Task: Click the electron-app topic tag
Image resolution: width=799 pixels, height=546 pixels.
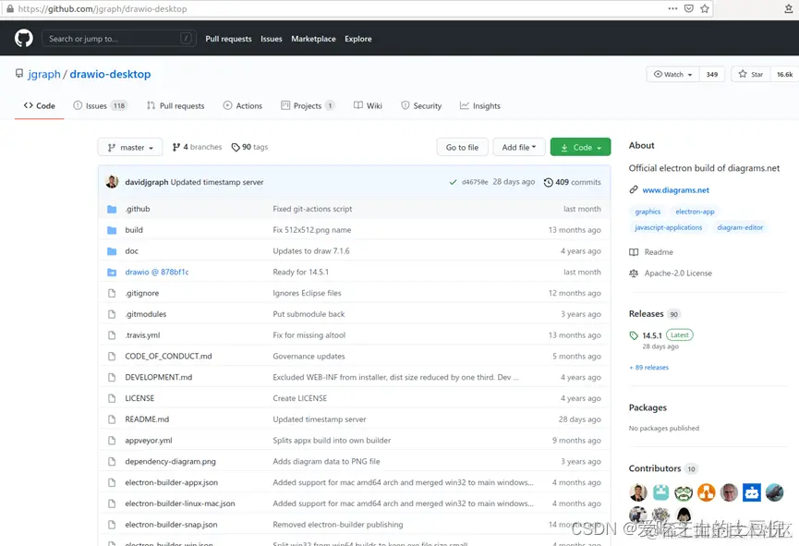Action: [x=695, y=212]
